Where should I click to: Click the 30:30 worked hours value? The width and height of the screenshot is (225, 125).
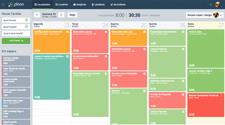click(134, 15)
